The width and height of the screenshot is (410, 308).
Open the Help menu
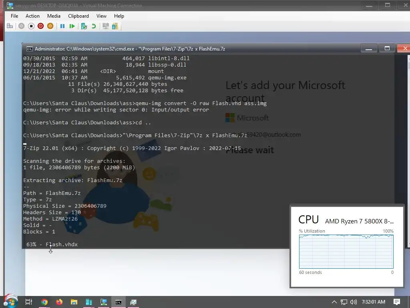pos(119,16)
